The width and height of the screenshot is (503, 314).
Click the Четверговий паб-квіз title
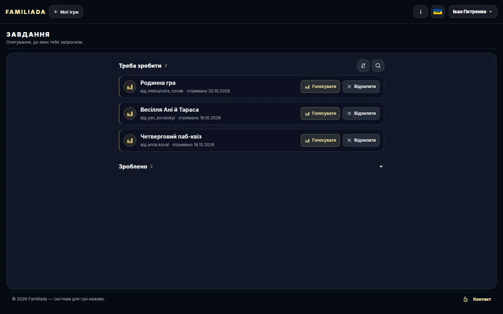(x=171, y=137)
